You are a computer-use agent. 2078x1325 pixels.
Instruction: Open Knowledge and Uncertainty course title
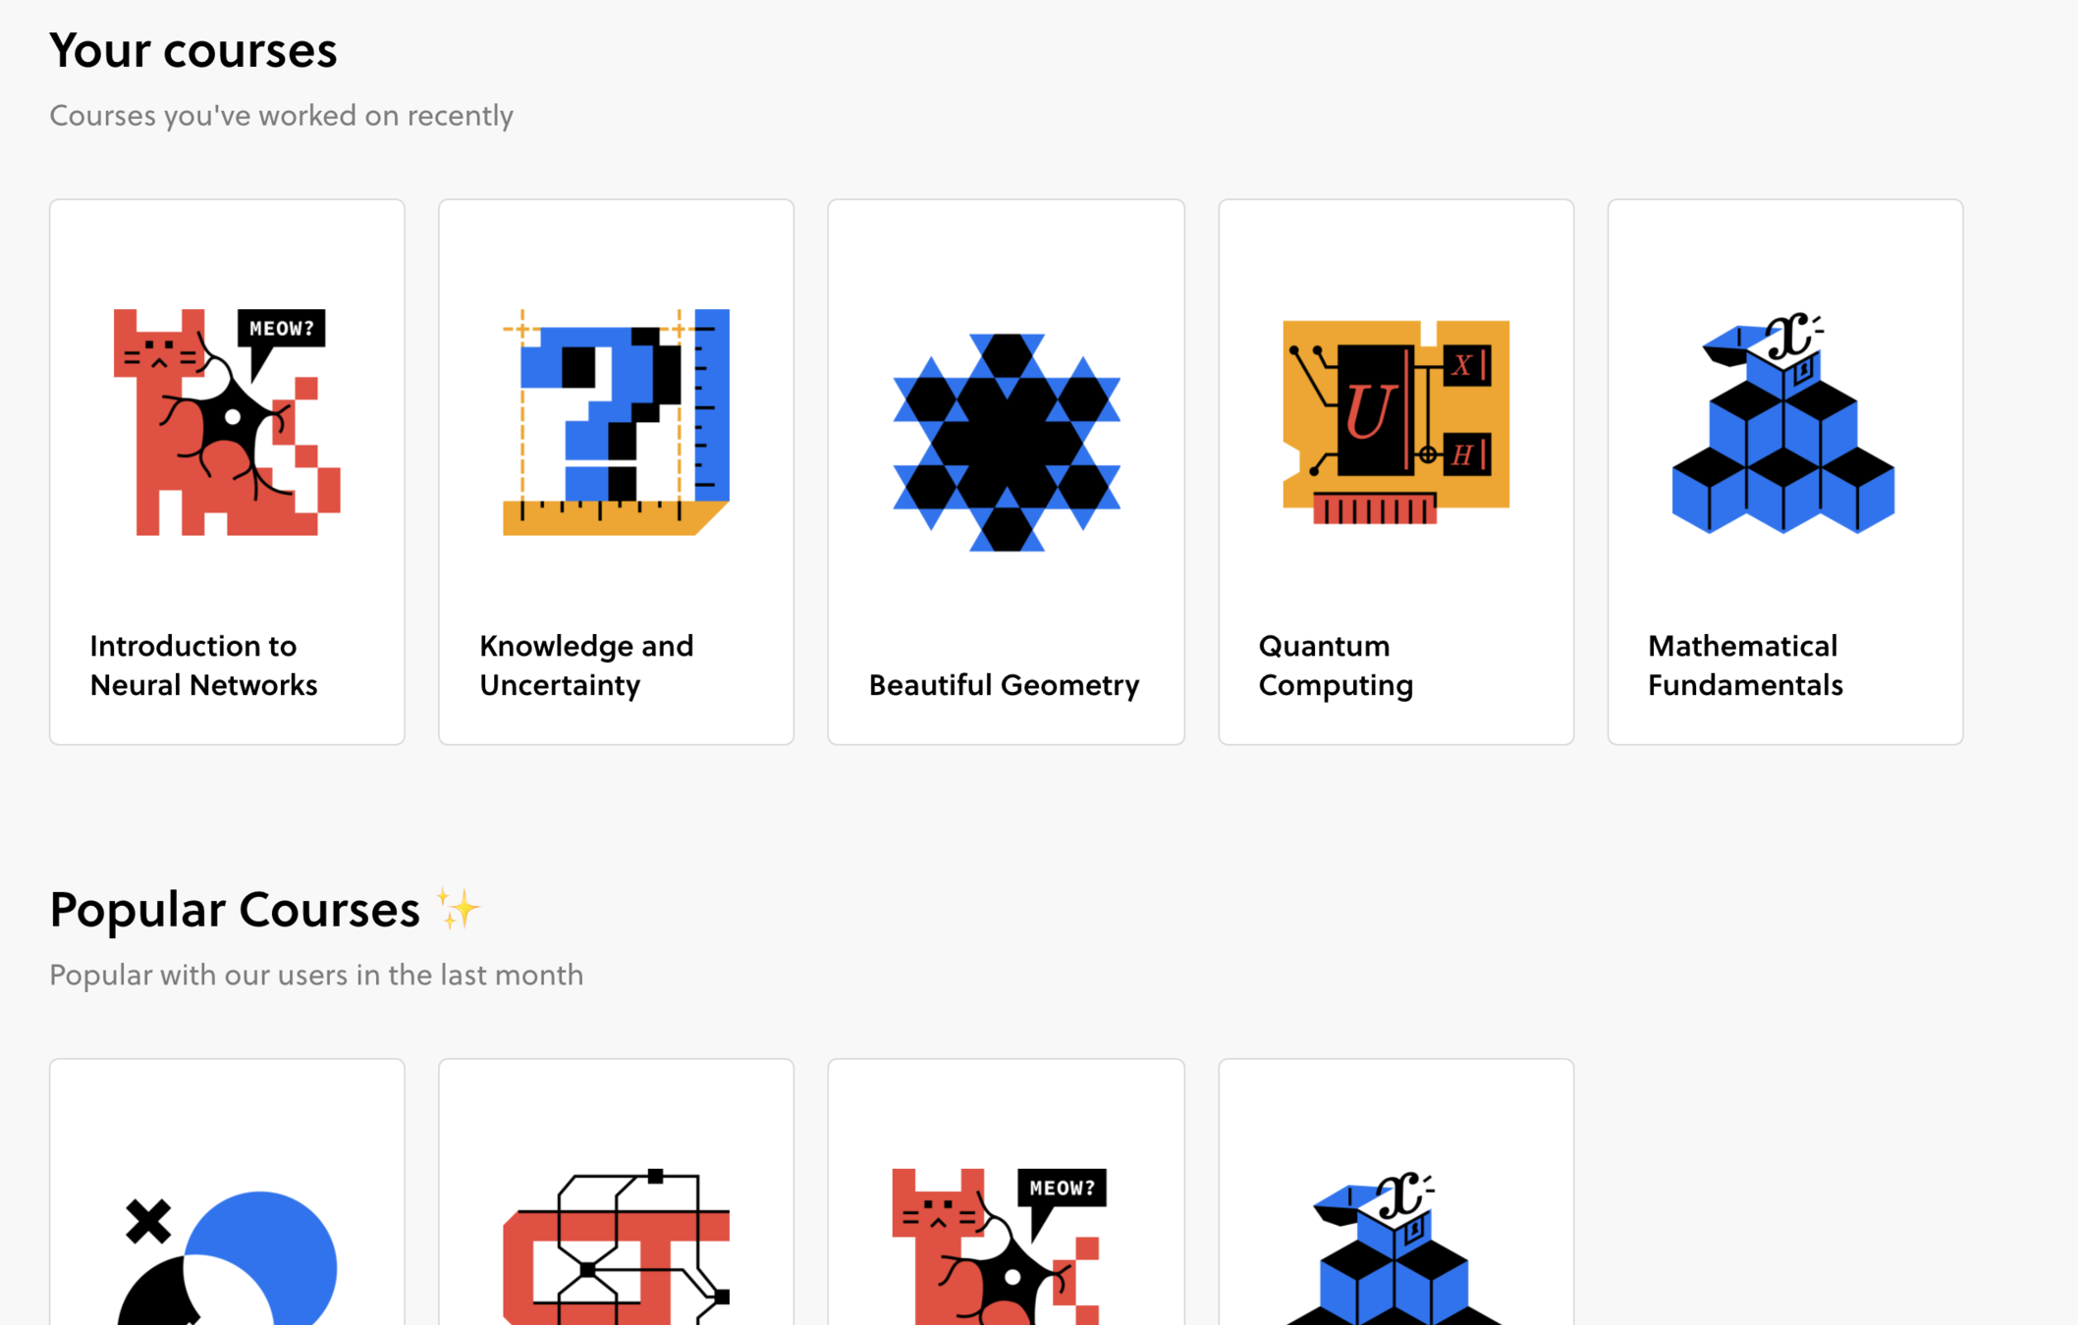[586, 665]
